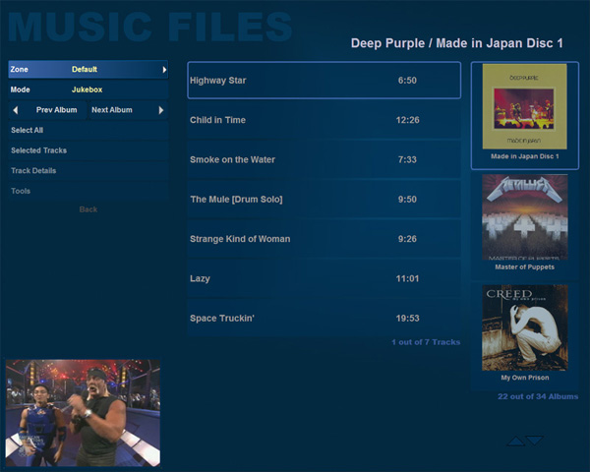Click the '22 out of 34 Albums' counter

538,396
